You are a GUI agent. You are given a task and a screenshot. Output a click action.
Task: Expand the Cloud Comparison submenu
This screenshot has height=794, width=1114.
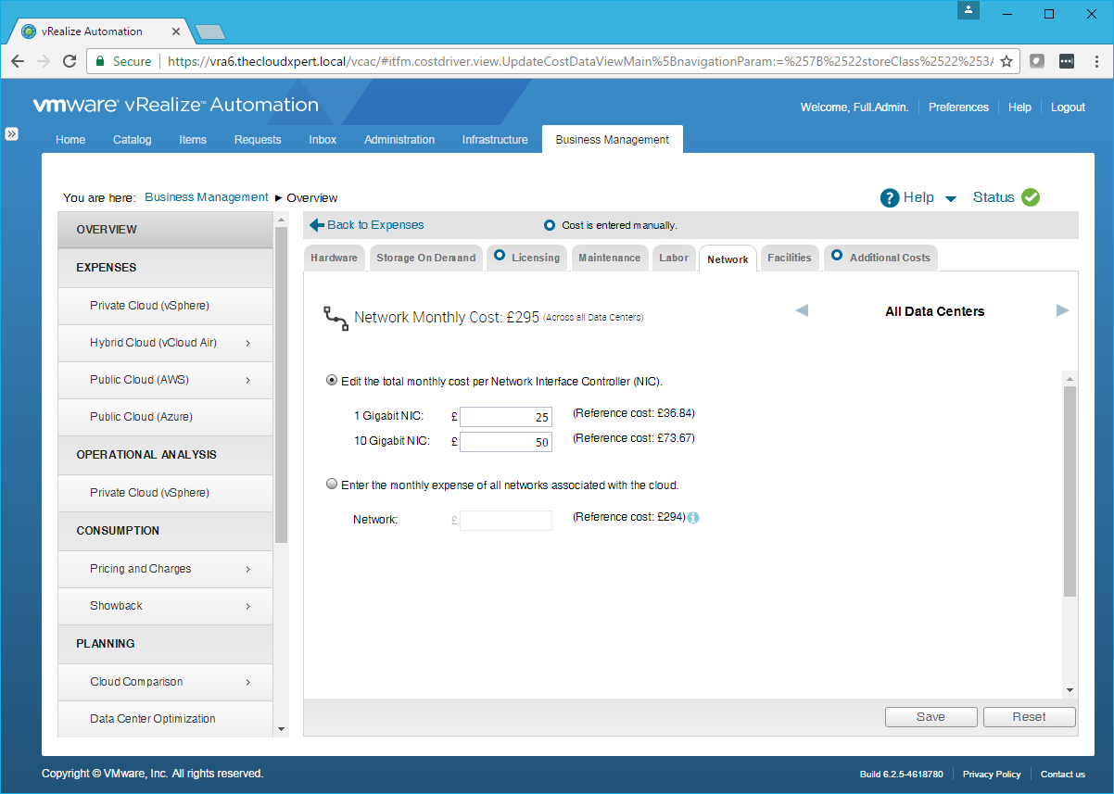click(248, 682)
